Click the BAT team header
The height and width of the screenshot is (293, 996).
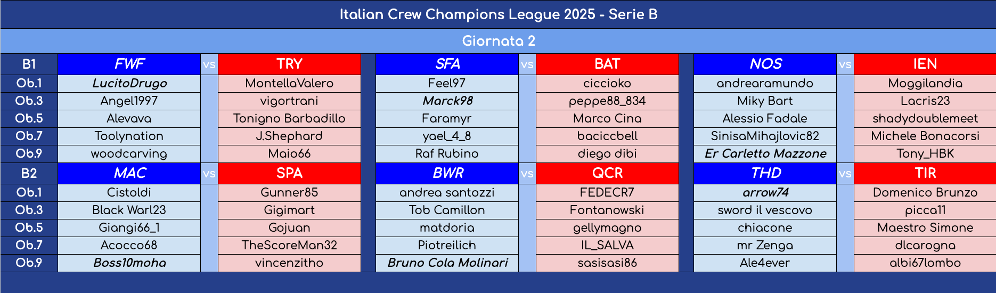[x=607, y=64]
